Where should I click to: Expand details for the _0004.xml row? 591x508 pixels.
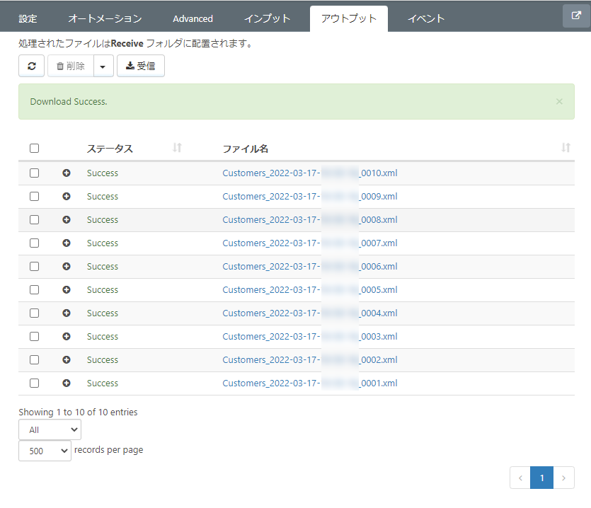click(67, 313)
